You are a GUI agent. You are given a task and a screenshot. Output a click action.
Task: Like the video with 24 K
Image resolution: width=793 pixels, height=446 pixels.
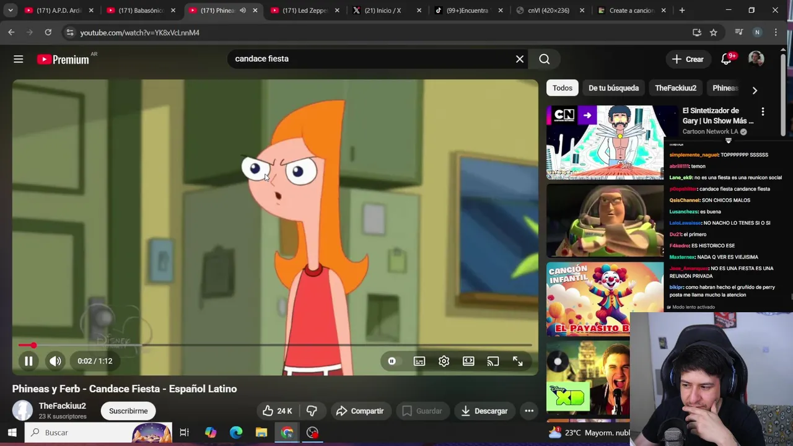pyautogui.click(x=277, y=411)
